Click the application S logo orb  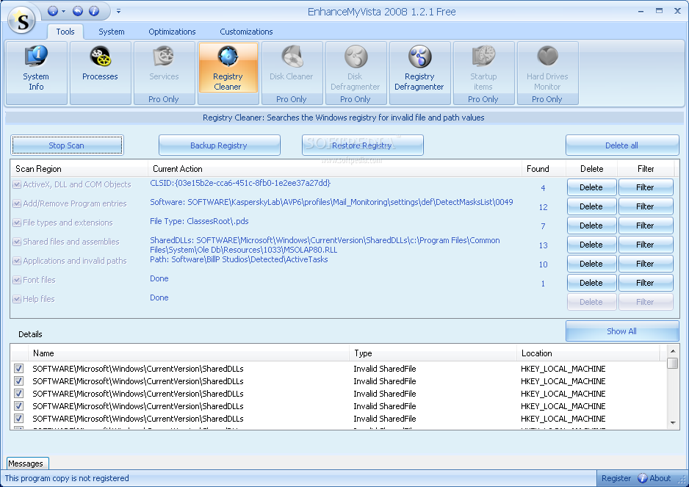coord(21,21)
